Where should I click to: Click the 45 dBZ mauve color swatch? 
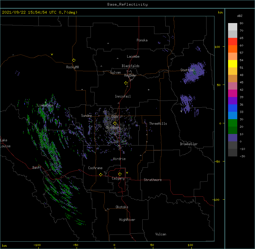point(233,86)
